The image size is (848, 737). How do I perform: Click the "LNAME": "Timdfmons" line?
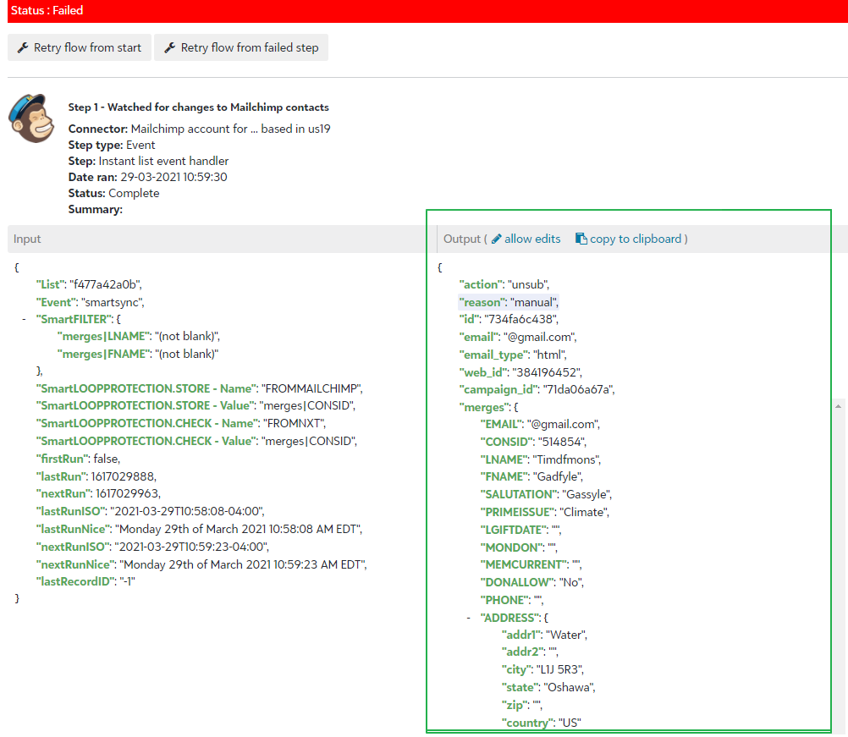(540, 459)
